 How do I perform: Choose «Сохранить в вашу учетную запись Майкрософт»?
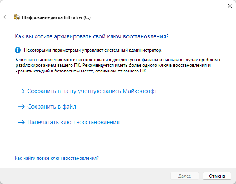coord(92,91)
